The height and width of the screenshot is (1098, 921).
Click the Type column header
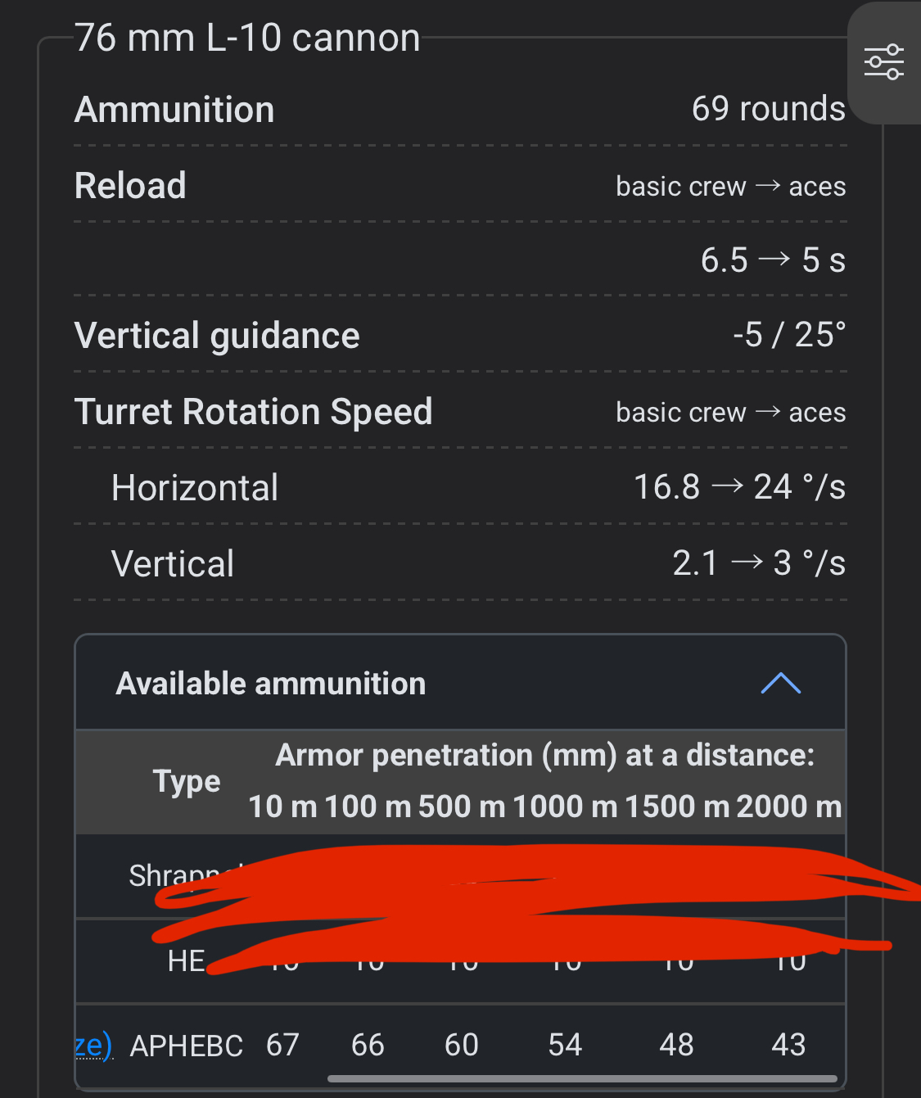click(187, 781)
